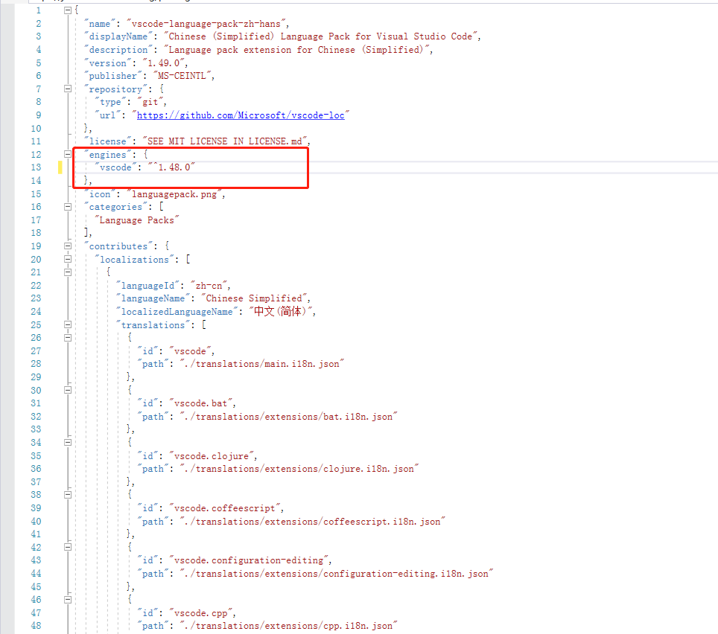Click the "Language pack extension for Chinese (Simplified)" value

click(296, 49)
